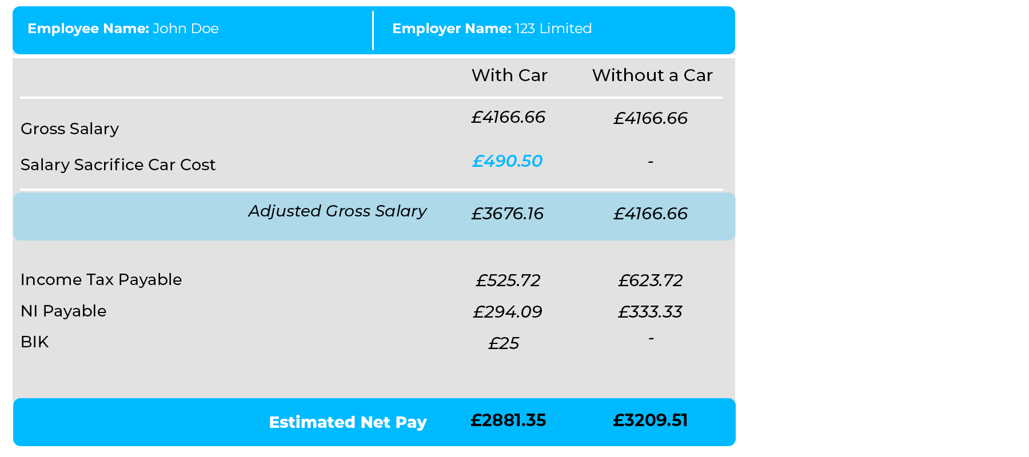
Task: Click the Gross Salary row label
Action: click(70, 129)
